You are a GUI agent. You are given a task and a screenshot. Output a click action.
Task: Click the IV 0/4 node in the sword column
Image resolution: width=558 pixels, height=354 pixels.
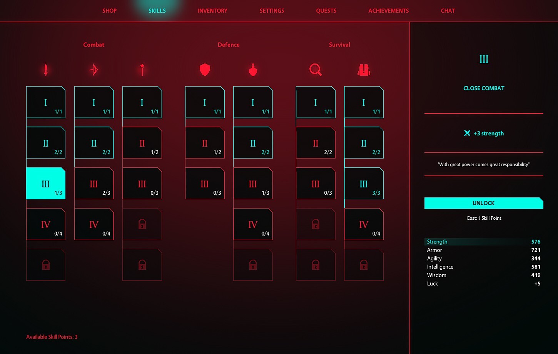[46, 224]
